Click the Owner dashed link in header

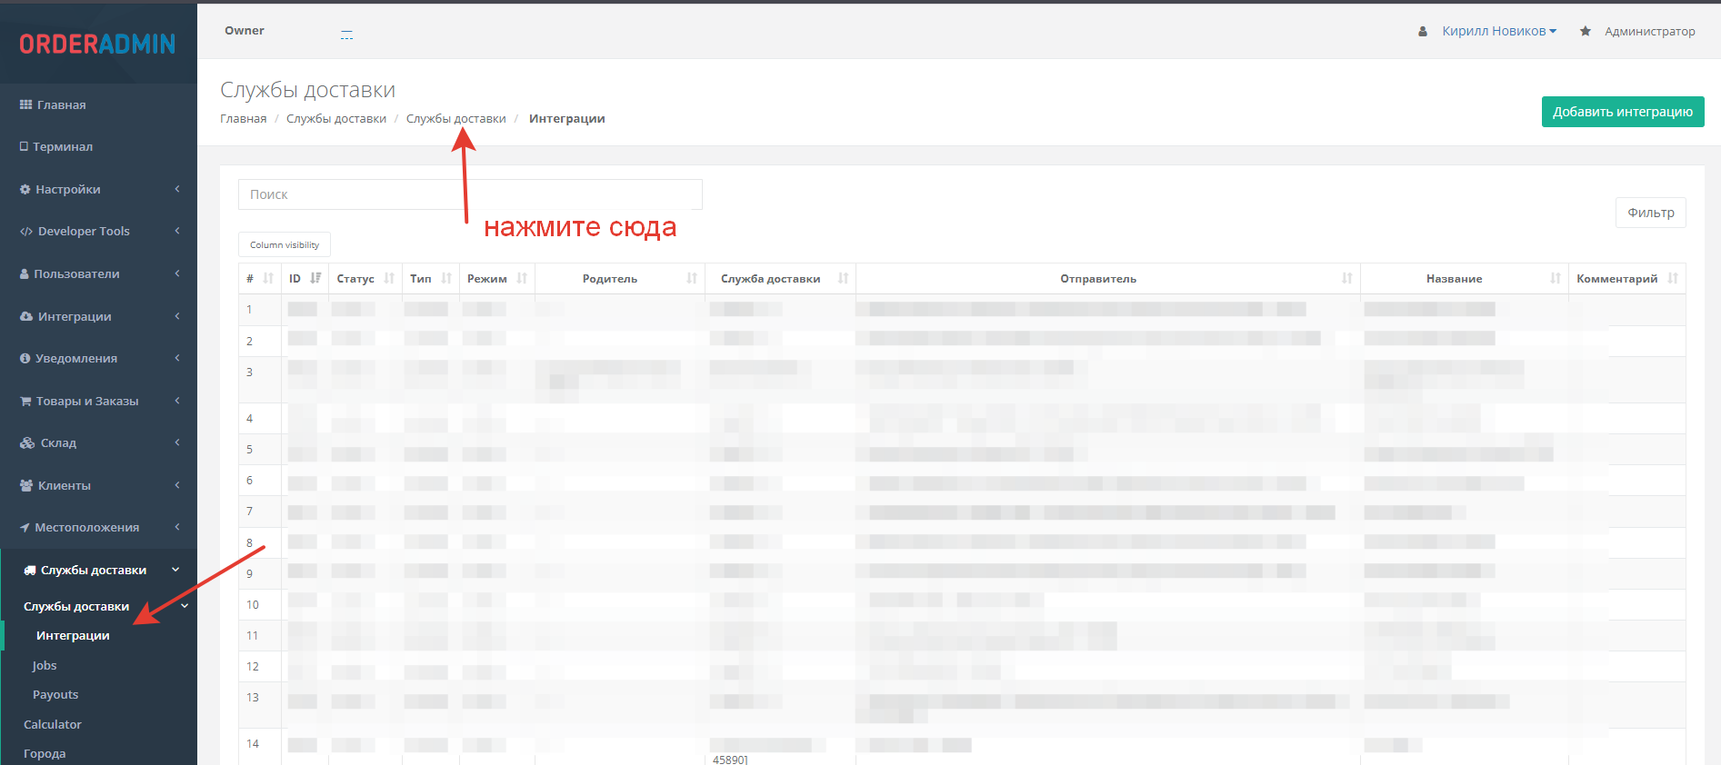tap(346, 35)
